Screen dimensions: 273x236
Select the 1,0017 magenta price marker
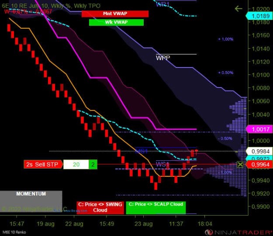(x=259, y=129)
